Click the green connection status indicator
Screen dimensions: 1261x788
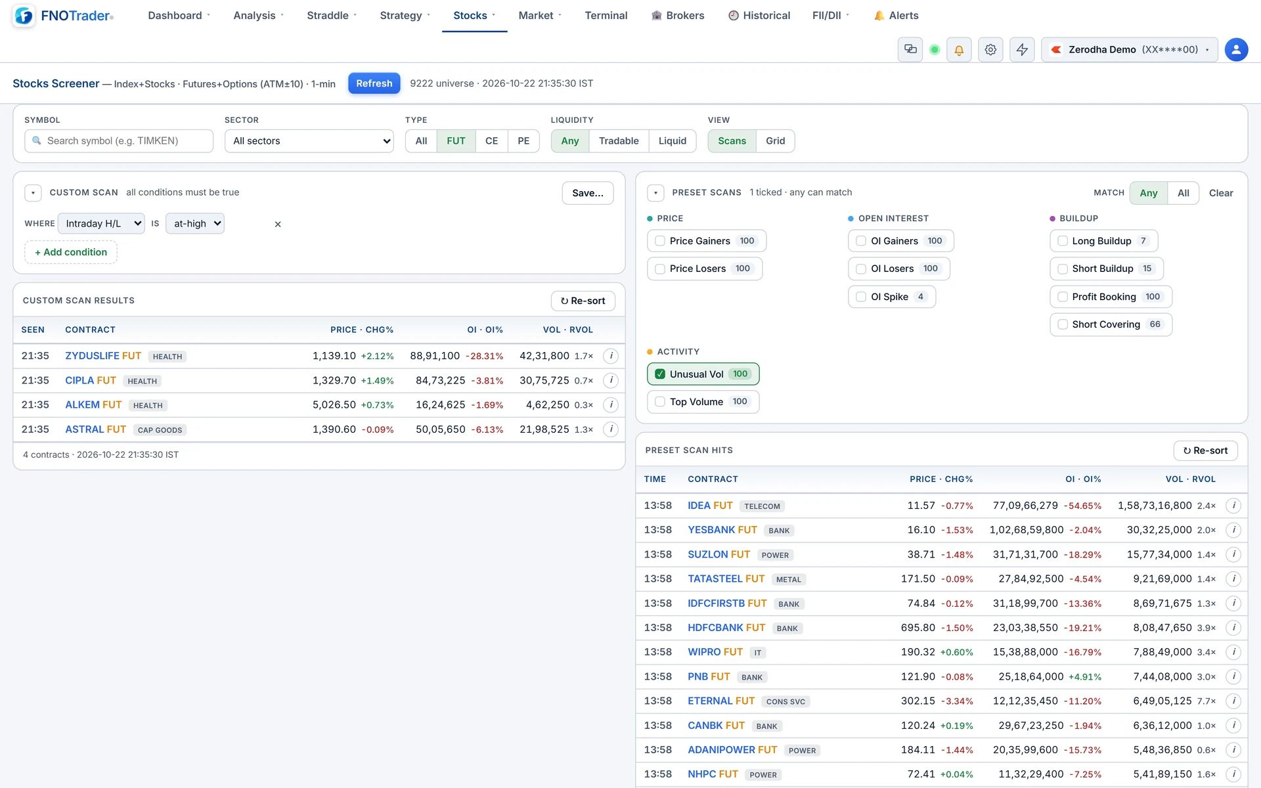tap(935, 49)
